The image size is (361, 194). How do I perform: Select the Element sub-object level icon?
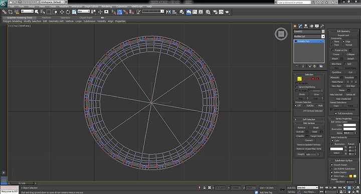(x=317, y=78)
